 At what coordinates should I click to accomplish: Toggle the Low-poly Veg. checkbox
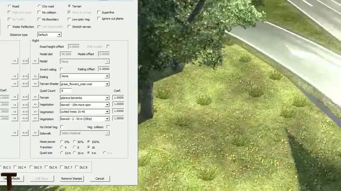[x=69, y=19]
